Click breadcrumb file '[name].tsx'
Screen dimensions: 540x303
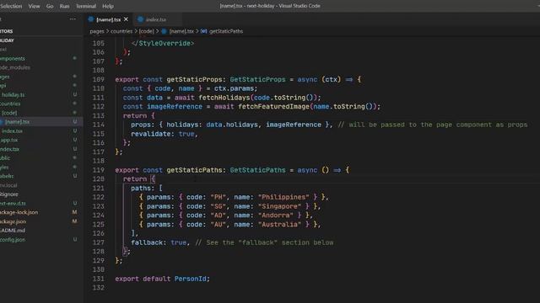181,31
